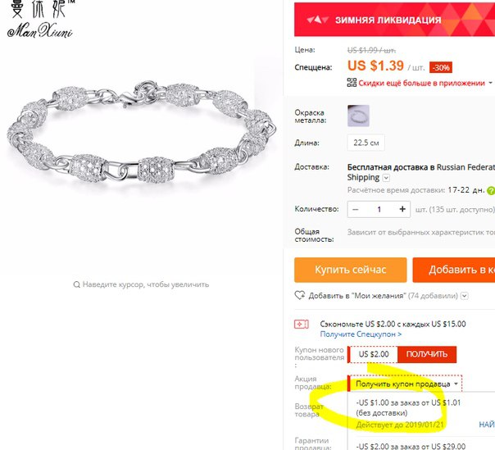Select the metal color thumbnail swatch
The image size is (495, 450).
[358, 116]
